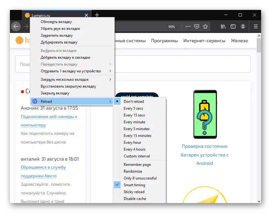Screen dimensions: 271x213
Task: Choose Восстановить закрытую вкладку
Action: (72, 86)
